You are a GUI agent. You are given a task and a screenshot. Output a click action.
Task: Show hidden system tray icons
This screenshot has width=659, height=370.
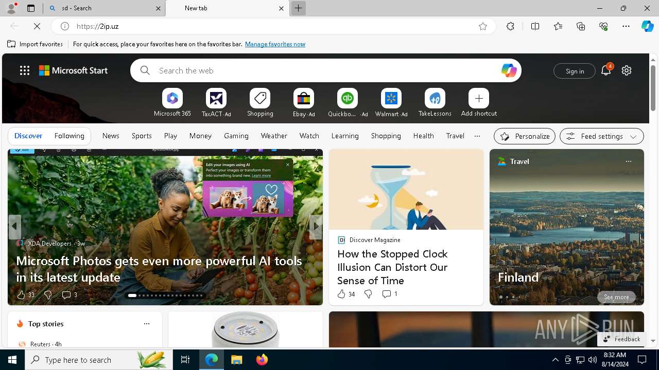click(x=555, y=360)
